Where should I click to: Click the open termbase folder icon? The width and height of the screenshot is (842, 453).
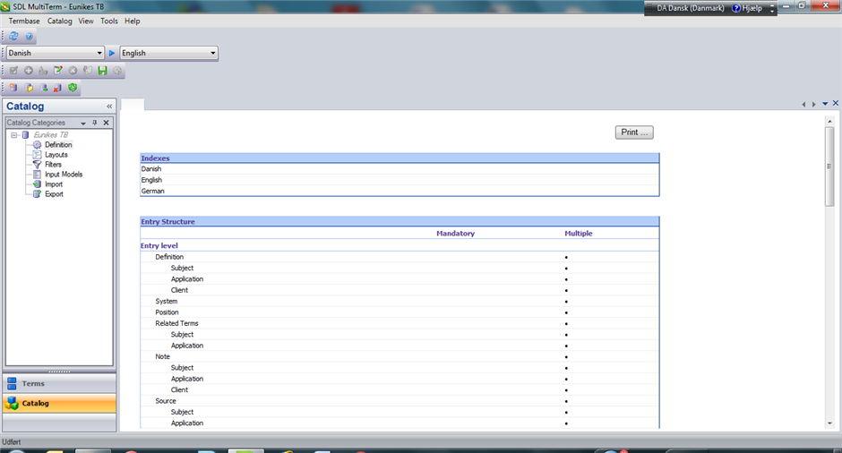coord(29,88)
